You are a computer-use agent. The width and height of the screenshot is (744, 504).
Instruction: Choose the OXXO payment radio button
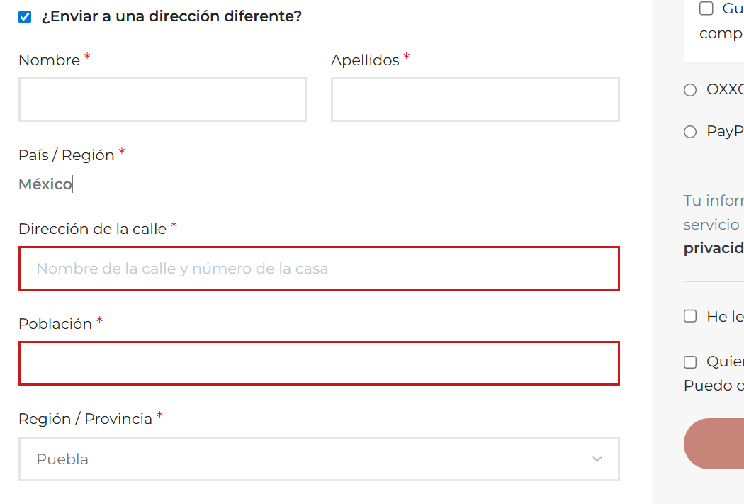[x=690, y=90]
